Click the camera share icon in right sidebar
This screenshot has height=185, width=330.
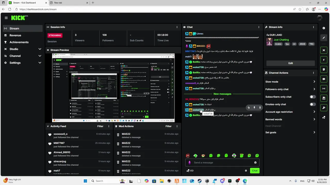[x=324, y=98]
